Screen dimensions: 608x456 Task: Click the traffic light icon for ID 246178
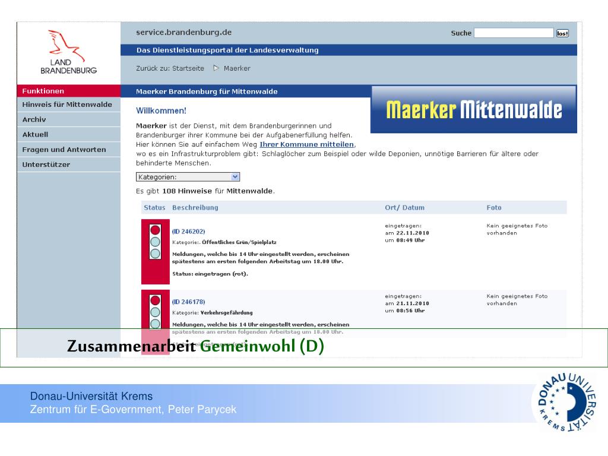[x=155, y=312]
